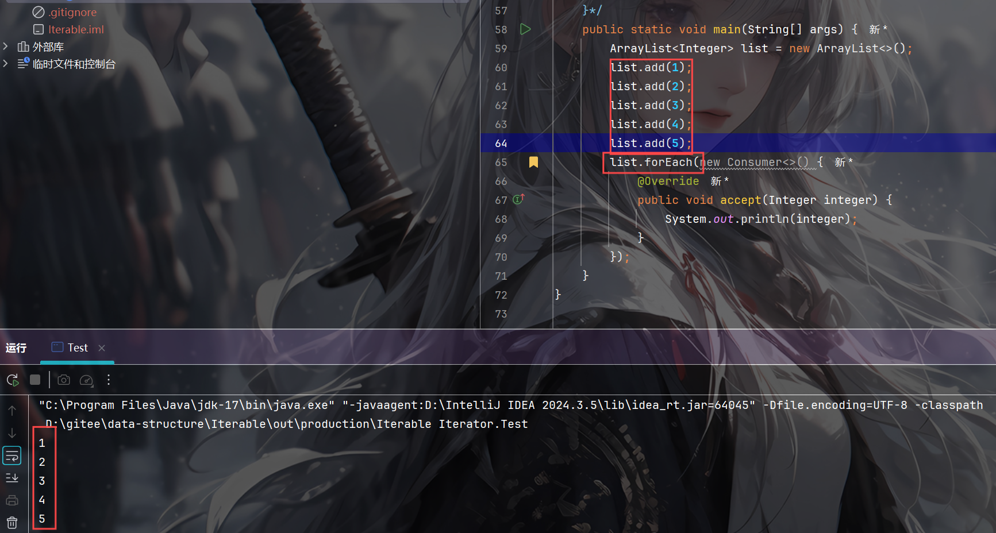Switch to the Test run tab
996x533 pixels.
click(78, 347)
